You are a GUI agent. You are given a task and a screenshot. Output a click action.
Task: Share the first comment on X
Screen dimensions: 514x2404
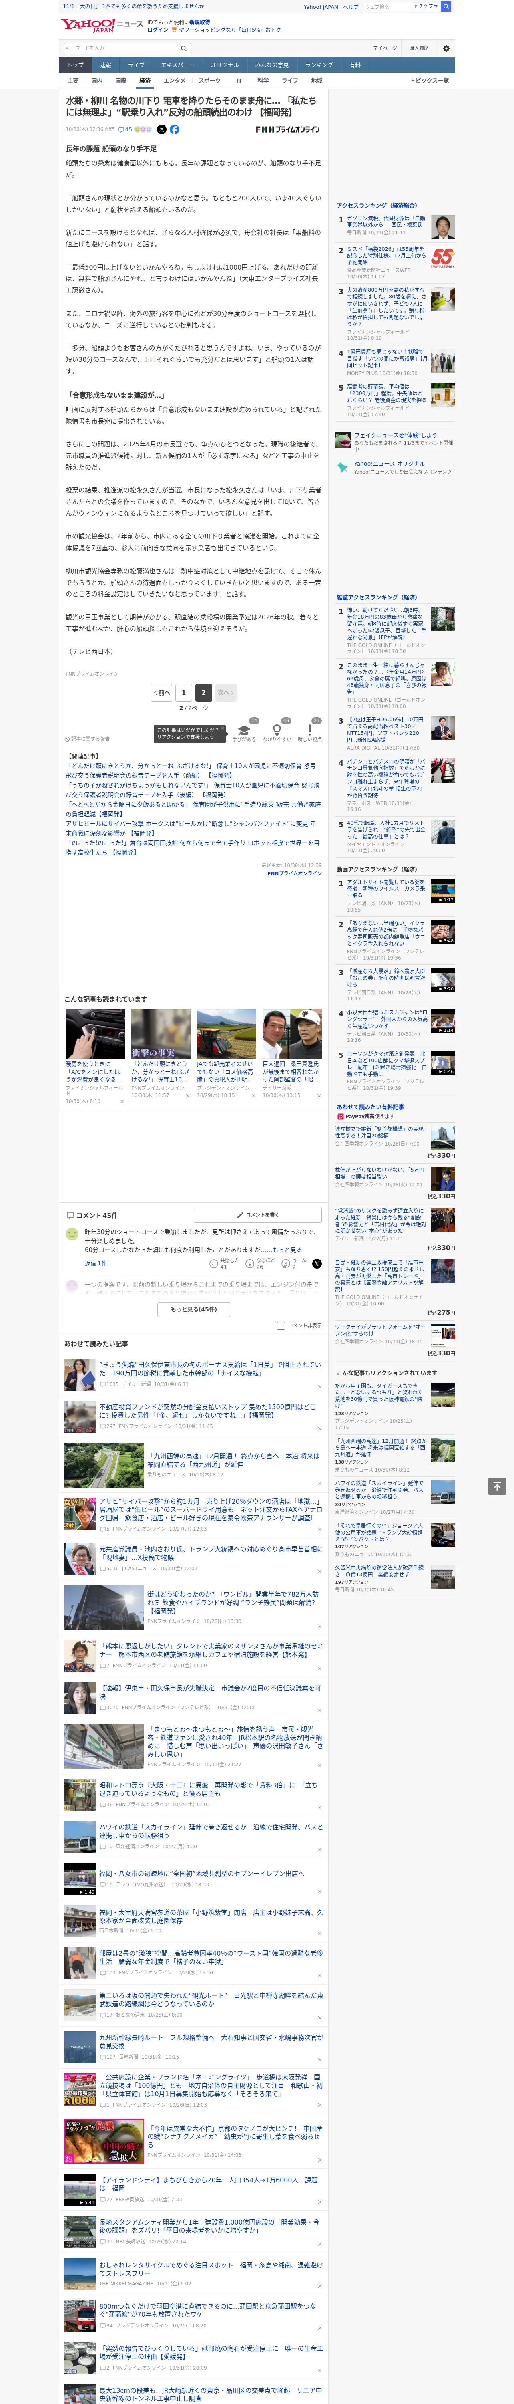317,1264
